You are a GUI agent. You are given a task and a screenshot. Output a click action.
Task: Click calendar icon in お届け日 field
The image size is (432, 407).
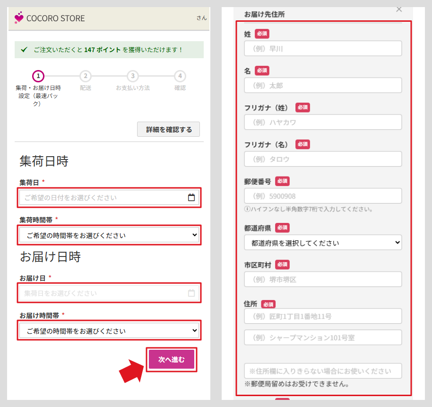tap(191, 293)
